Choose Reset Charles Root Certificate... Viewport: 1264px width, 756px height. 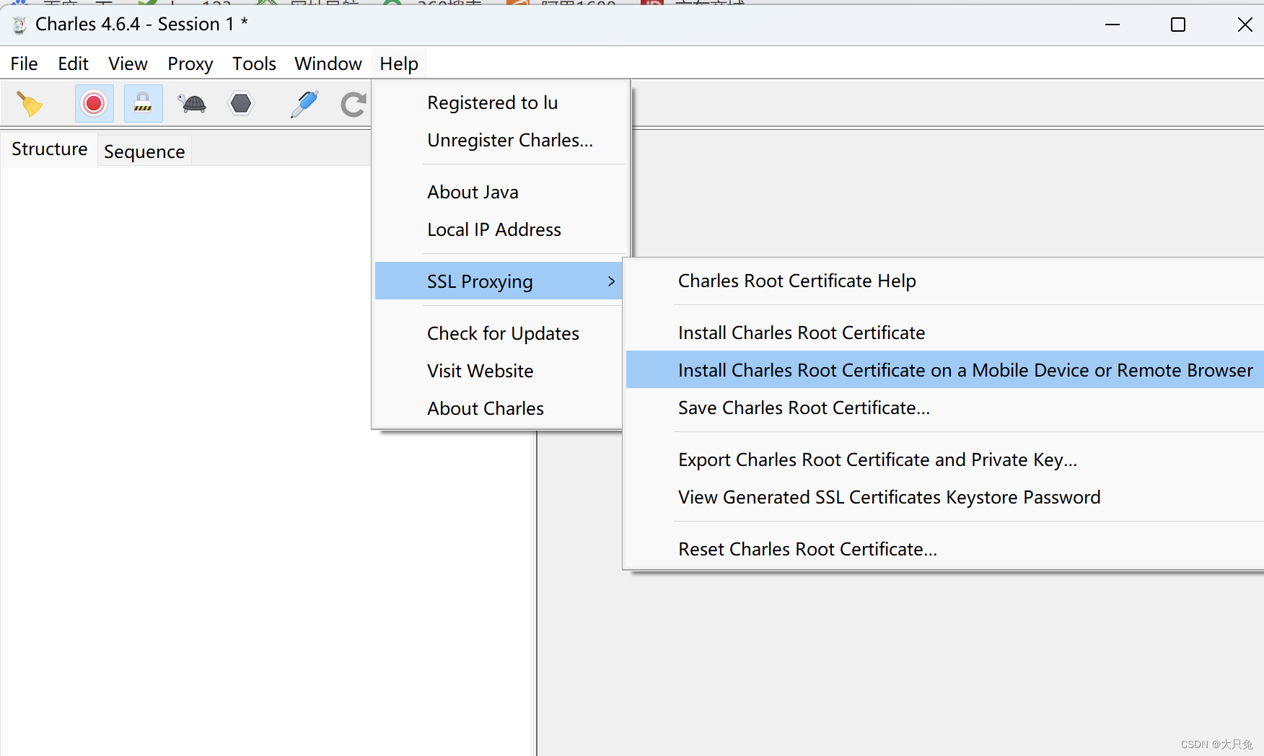point(945,549)
